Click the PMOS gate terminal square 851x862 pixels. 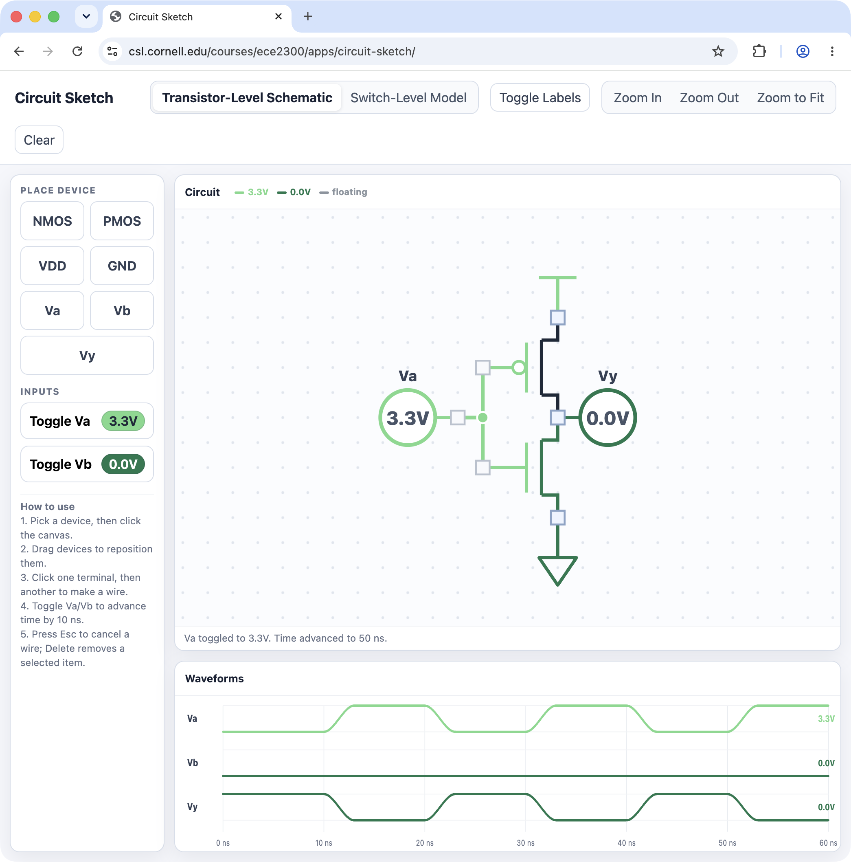[x=483, y=367]
